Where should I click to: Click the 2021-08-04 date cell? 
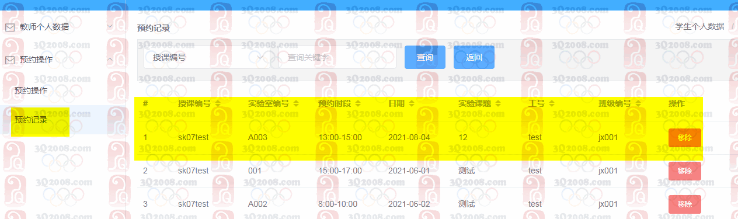409,137
